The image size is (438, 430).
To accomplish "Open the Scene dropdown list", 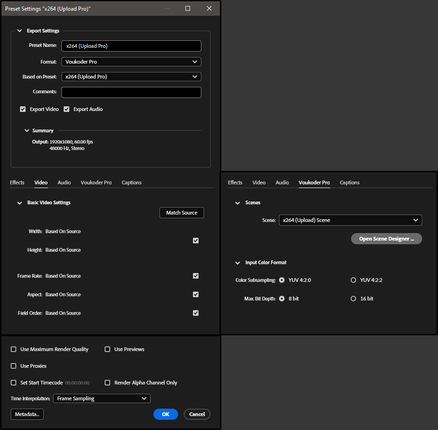I will (x=350, y=220).
